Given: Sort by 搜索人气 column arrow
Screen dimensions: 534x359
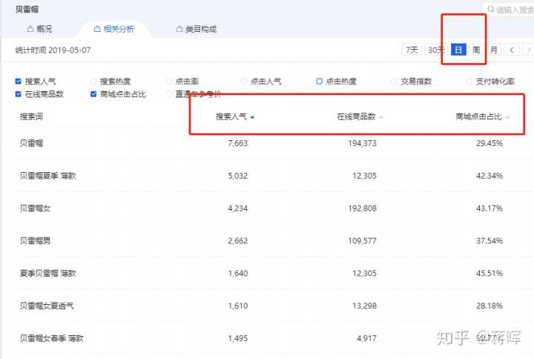Looking at the screenshot, I should tap(253, 117).
